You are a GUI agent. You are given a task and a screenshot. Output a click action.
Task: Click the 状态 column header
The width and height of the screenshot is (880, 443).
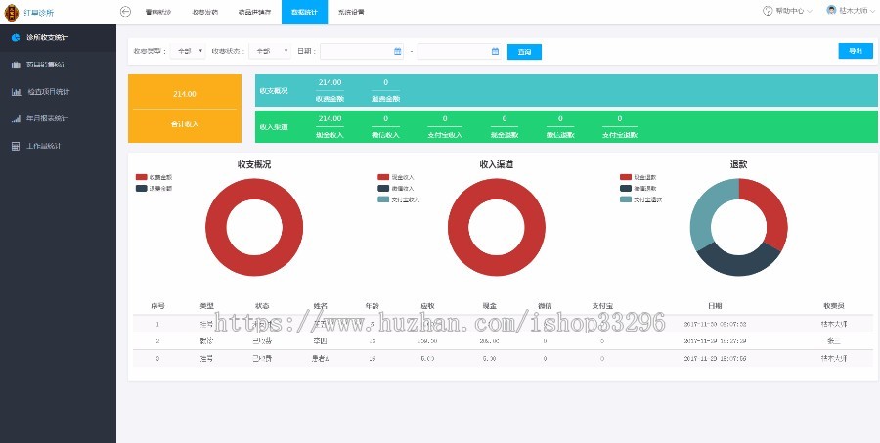[x=262, y=306]
